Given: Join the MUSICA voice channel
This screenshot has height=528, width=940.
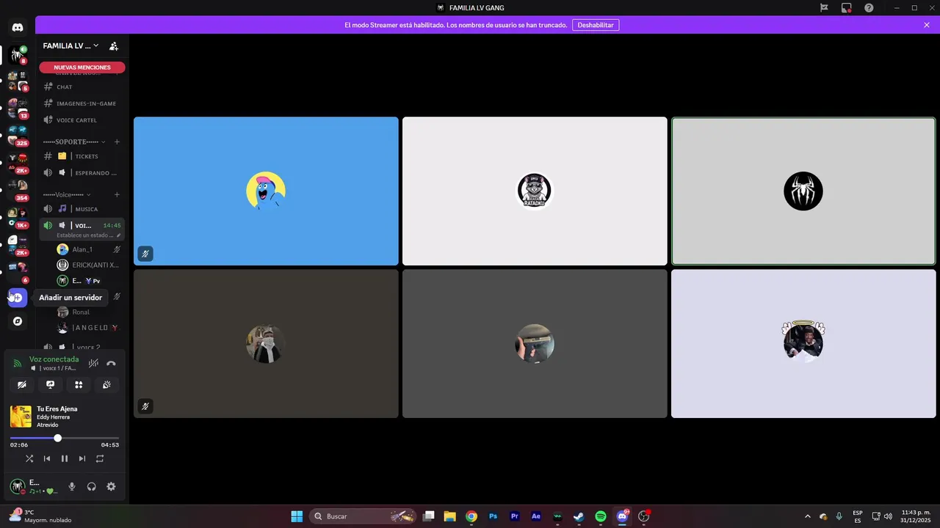Looking at the screenshot, I should pos(80,209).
